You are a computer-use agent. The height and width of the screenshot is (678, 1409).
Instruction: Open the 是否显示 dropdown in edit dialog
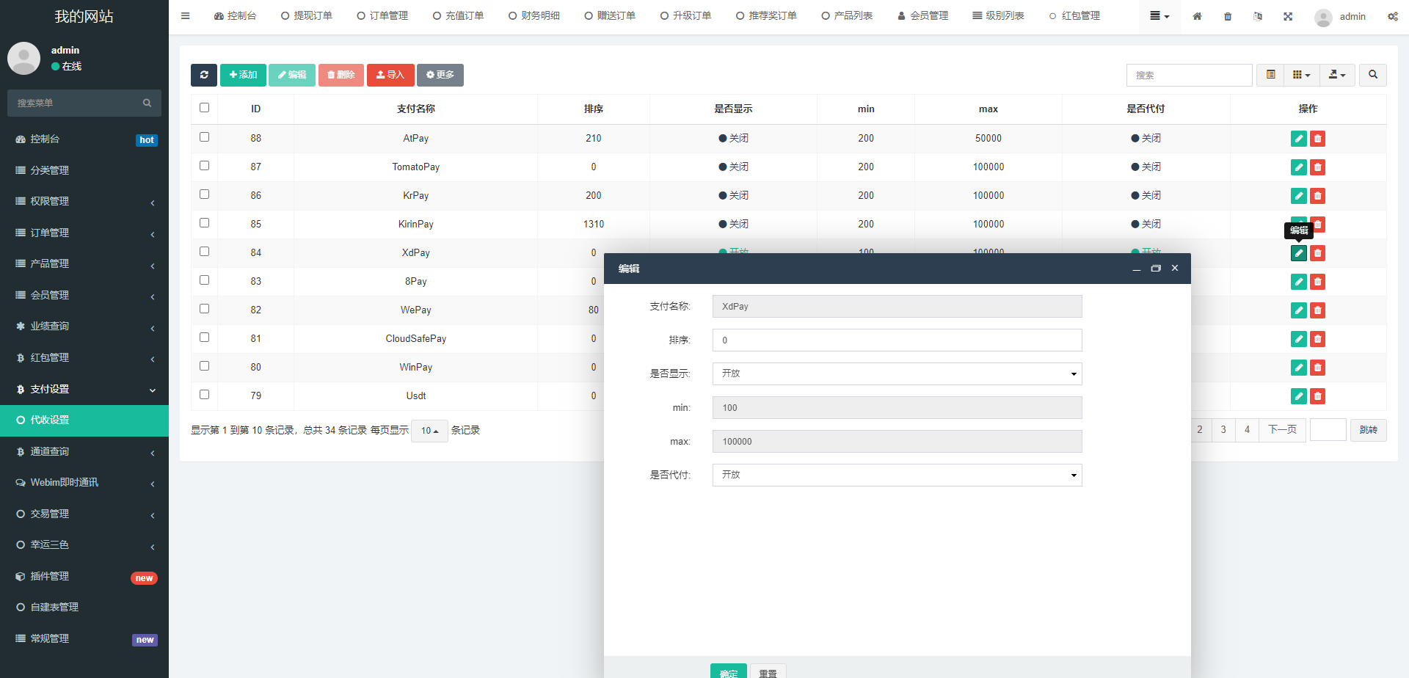point(897,374)
